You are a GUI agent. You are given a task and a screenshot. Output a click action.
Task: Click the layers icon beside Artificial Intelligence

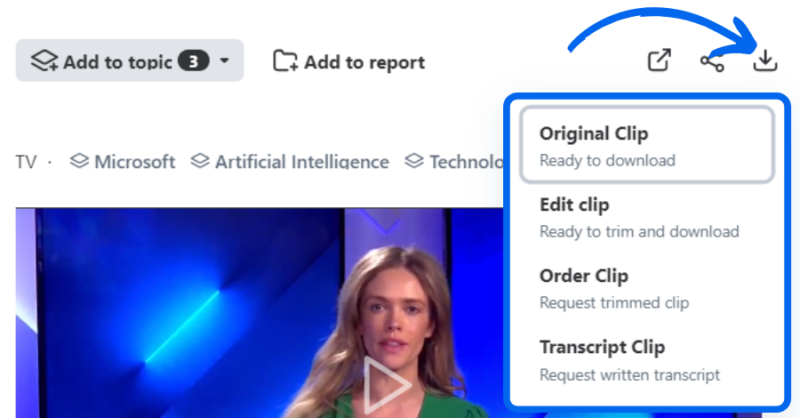click(200, 161)
